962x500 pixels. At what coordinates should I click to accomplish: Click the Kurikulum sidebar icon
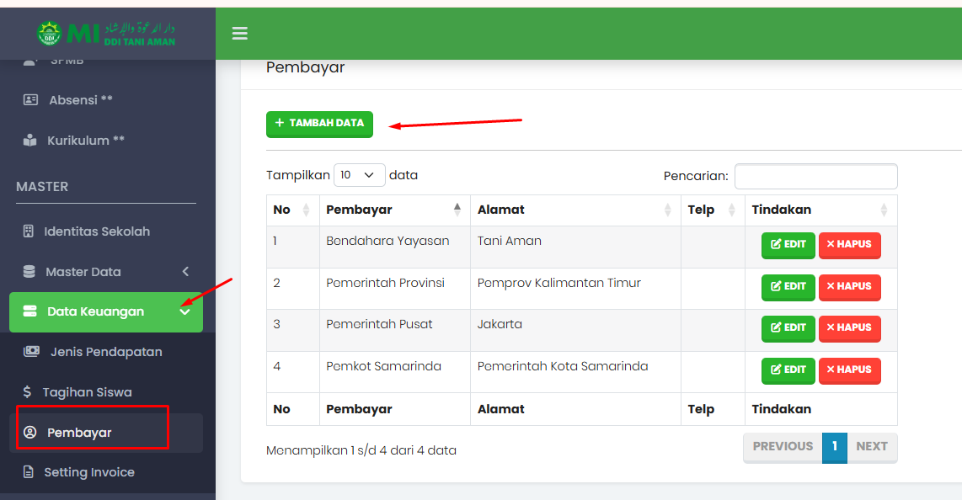[x=31, y=141]
